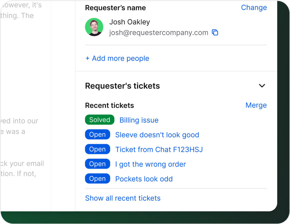Collapse the Requester's tickets section
290x224 pixels.
pos(262,86)
